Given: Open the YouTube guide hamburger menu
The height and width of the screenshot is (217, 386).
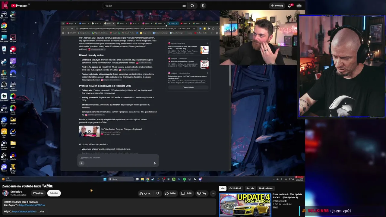Looking at the screenshot, I should 5,6.
